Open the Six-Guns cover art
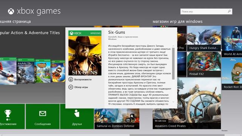Viewport: 242px width, 136px height. [x=85, y=53]
